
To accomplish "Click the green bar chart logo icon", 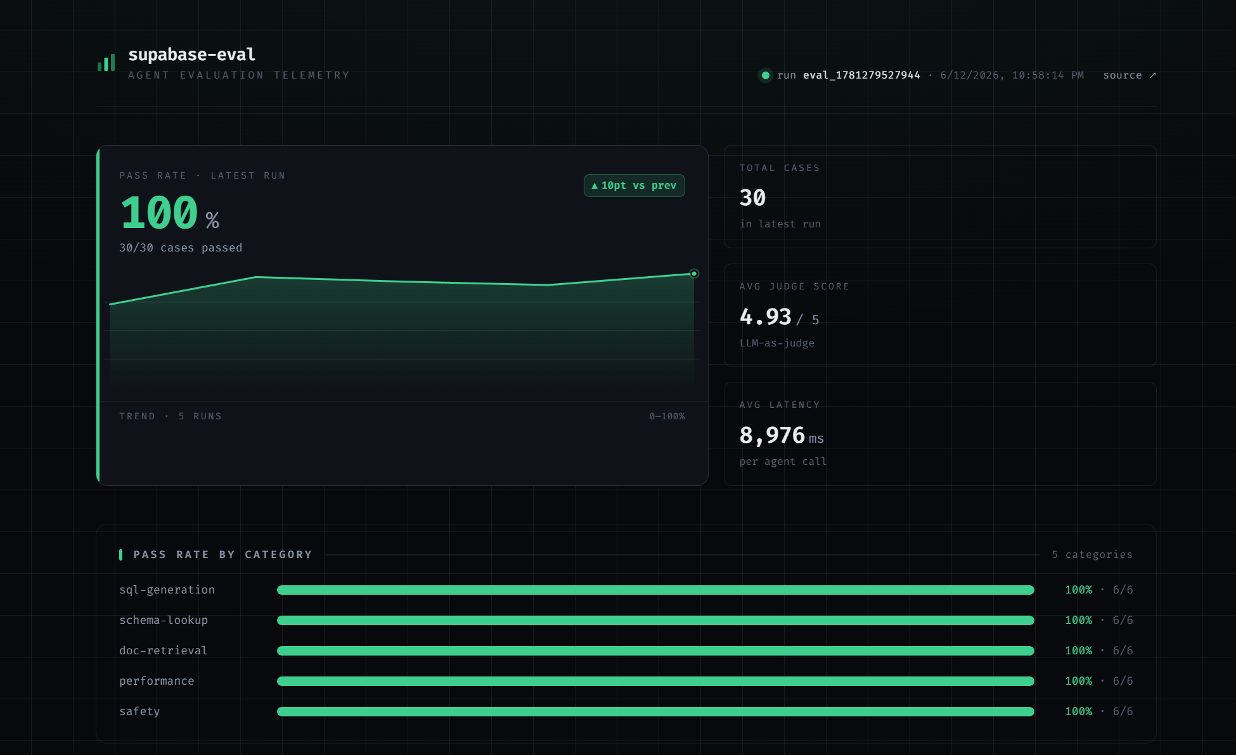I will (106, 62).
